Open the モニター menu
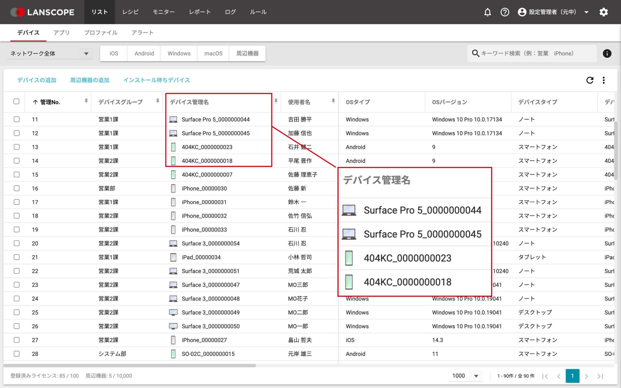Image resolution: width=621 pixels, height=388 pixels. pos(164,12)
